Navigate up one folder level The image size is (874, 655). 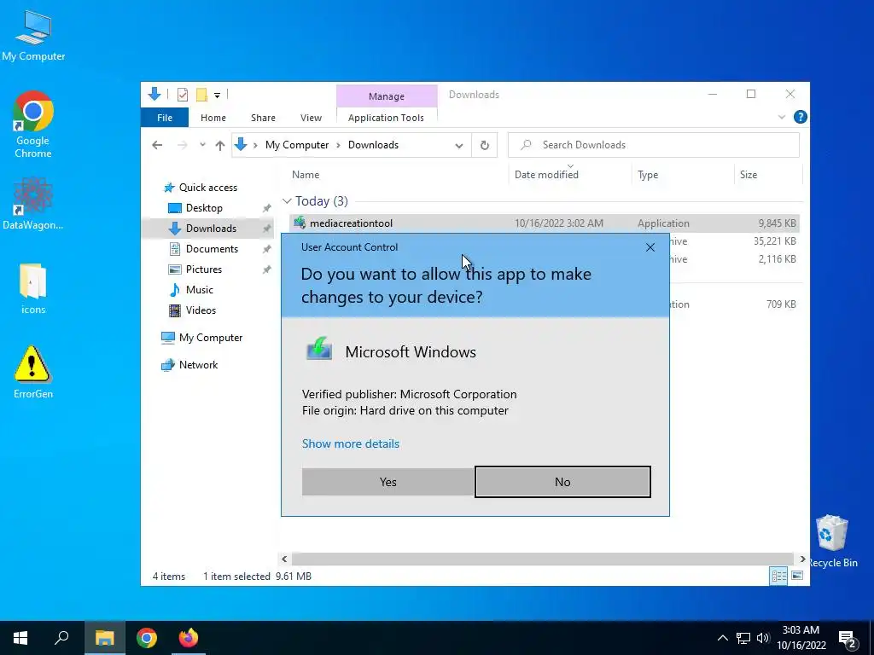pyautogui.click(x=219, y=145)
